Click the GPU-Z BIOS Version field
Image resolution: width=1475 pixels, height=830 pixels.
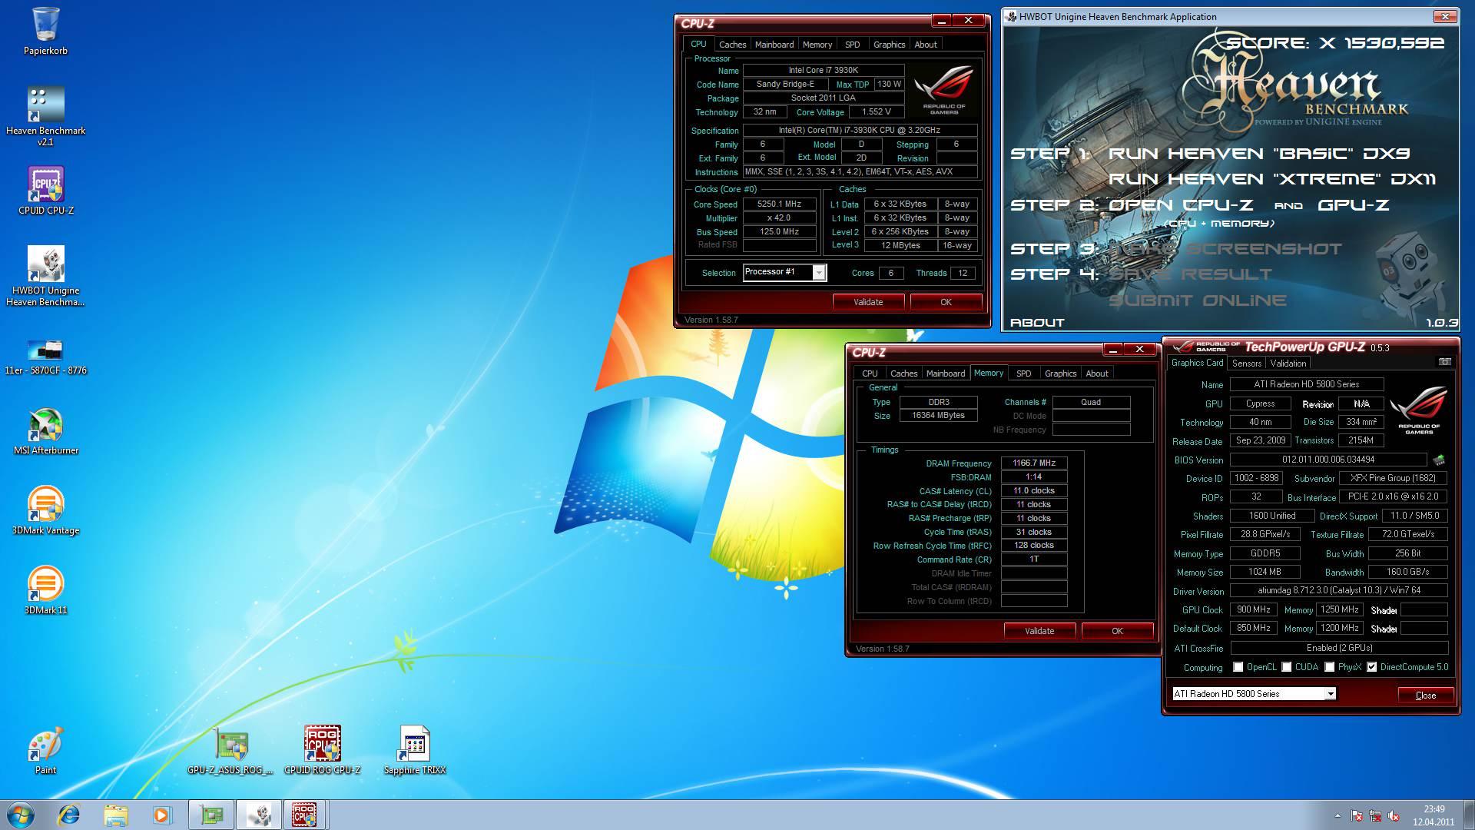(x=1328, y=460)
